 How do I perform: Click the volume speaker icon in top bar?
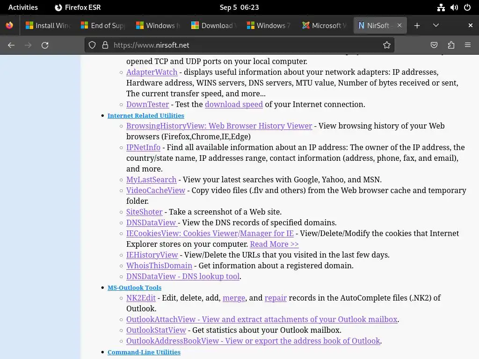tap(454, 7)
